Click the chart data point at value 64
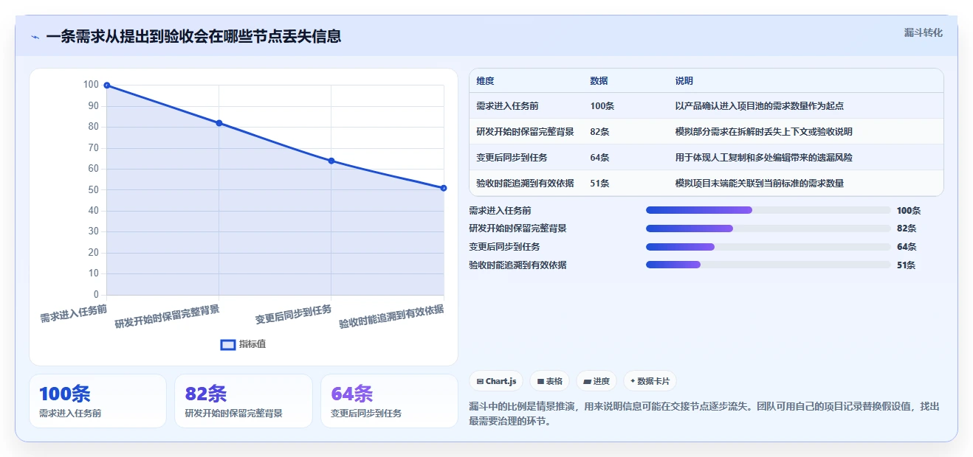This screenshot has height=457, width=973. click(331, 161)
